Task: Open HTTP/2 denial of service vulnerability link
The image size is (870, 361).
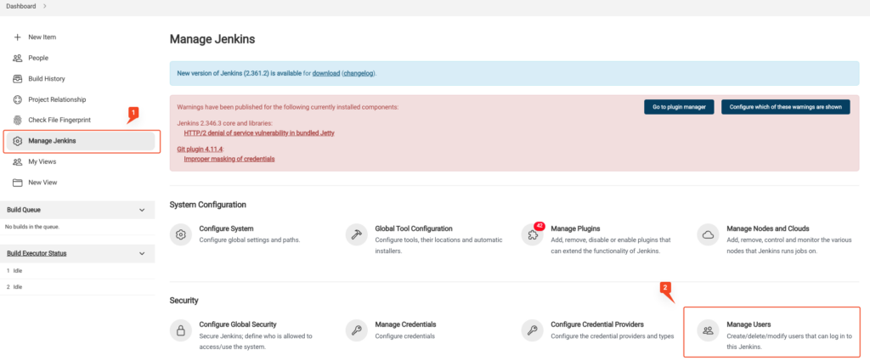Action: pyautogui.click(x=259, y=133)
